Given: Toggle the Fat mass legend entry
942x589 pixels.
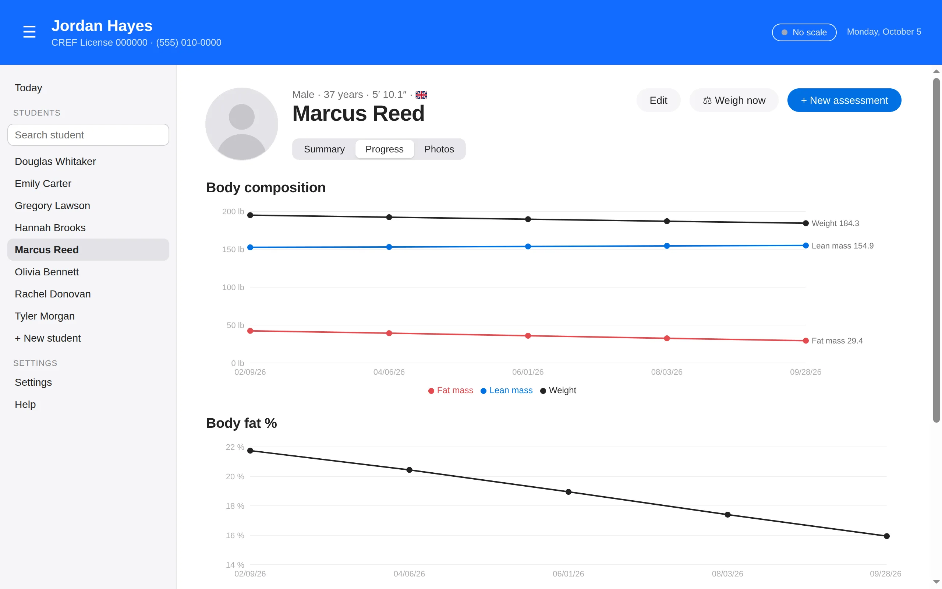Looking at the screenshot, I should [x=451, y=390].
